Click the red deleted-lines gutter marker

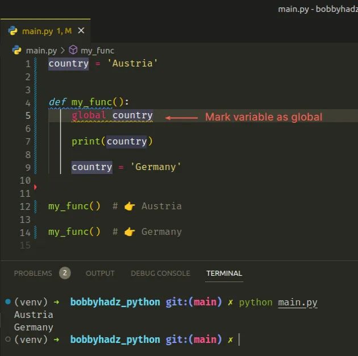click(x=35, y=187)
